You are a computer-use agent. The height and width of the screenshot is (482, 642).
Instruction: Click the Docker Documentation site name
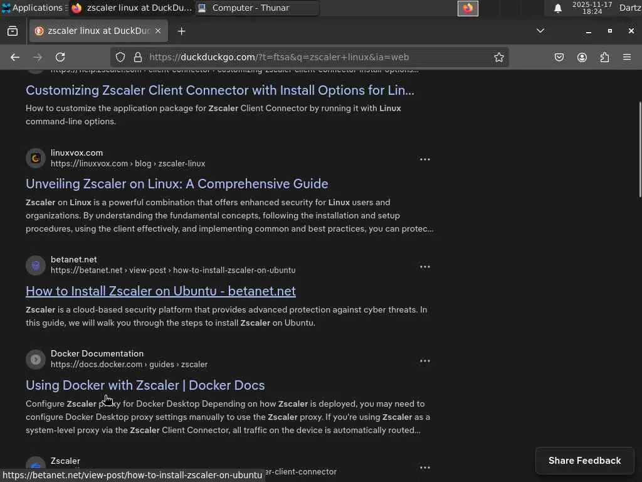[97, 354]
